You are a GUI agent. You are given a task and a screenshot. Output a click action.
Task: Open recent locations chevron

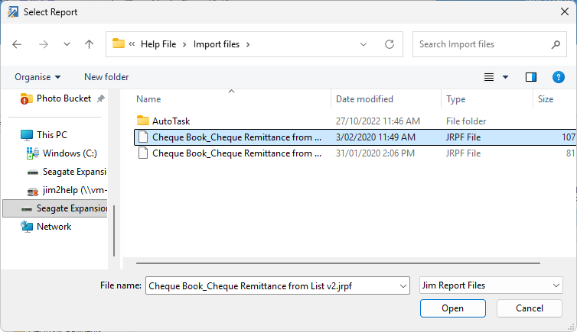point(67,44)
